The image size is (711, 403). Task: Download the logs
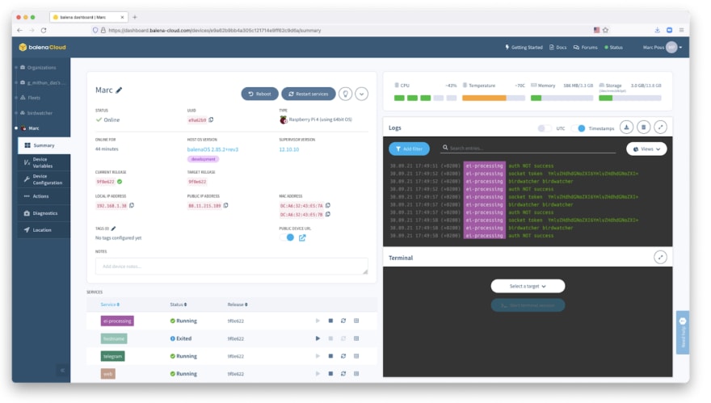click(x=627, y=128)
